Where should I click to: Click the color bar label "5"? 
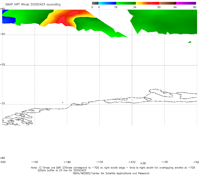(99, 7)
